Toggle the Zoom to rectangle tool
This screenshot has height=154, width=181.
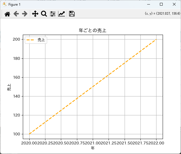(44, 14)
